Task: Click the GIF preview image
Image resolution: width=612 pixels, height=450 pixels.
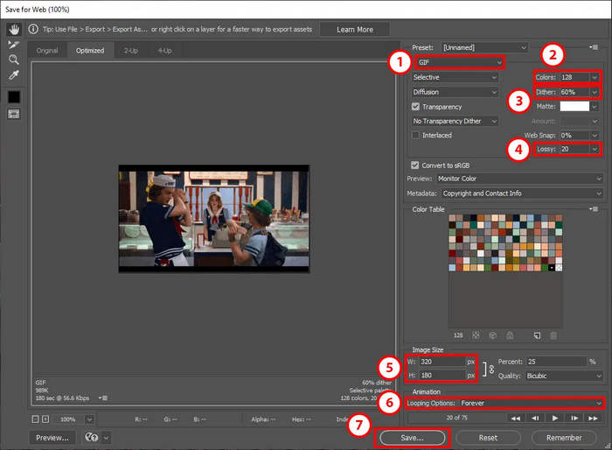Action: tap(214, 219)
